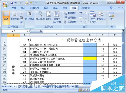Open the 插入 (Insert) ribbon tab

point(23,8)
